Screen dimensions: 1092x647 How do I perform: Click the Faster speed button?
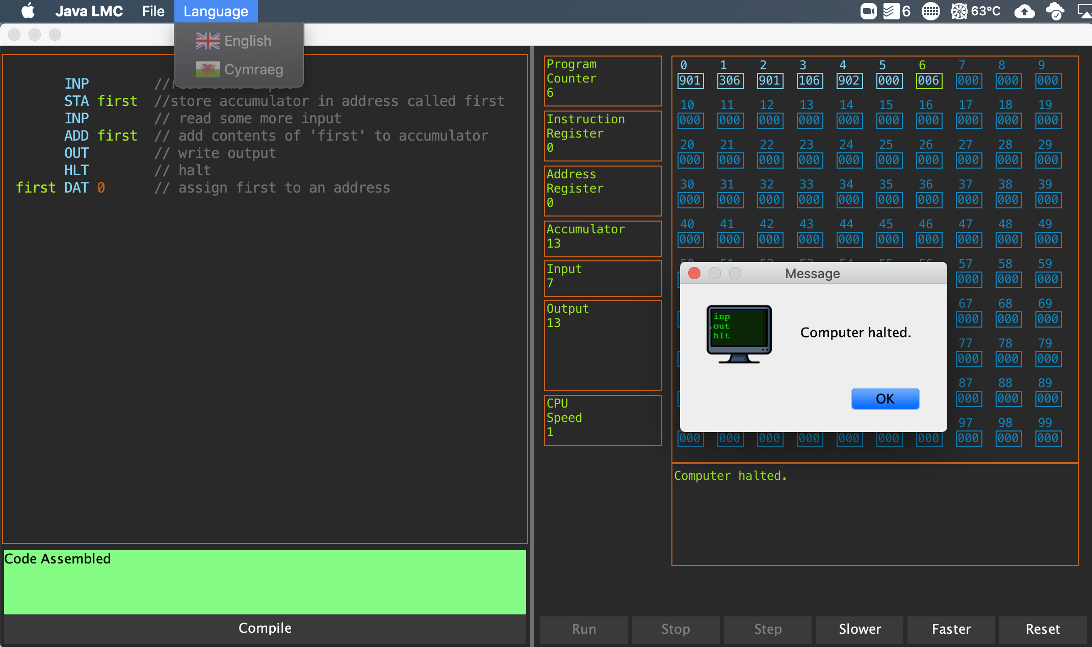951,629
